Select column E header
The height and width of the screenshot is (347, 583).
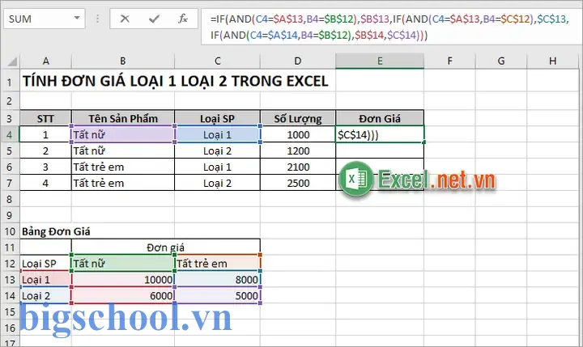(x=380, y=61)
